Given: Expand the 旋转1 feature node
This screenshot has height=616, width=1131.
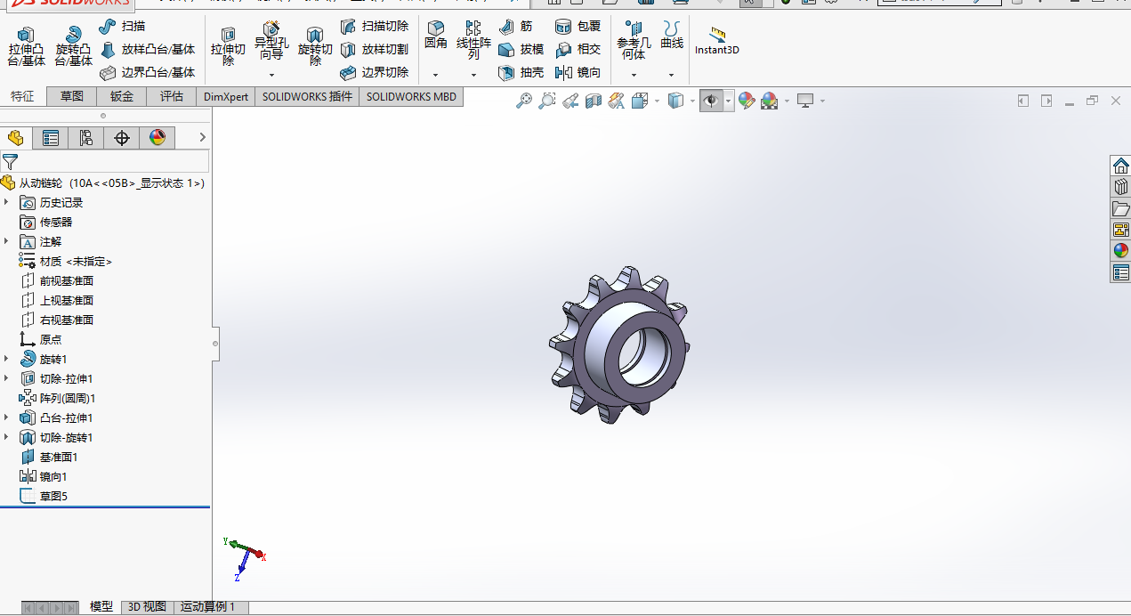Looking at the screenshot, I should [x=6, y=360].
